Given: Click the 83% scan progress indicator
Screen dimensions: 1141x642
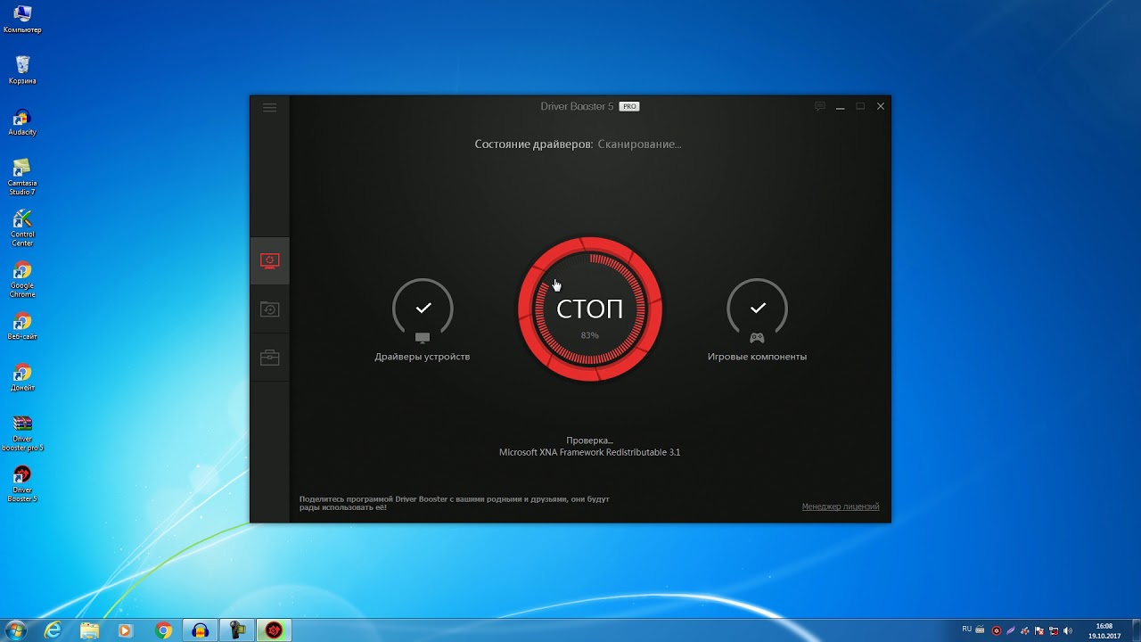Looking at the screenshot, I should pyautogui.click(x=590, y=335).
